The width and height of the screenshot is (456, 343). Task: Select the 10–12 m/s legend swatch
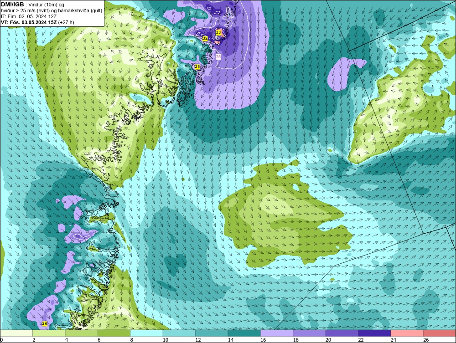pos(179,333)
